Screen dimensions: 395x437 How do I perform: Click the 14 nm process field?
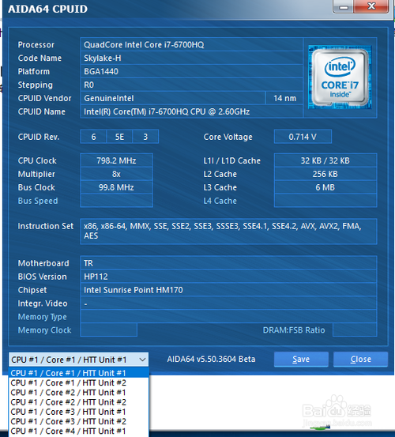tap(284, 98)
